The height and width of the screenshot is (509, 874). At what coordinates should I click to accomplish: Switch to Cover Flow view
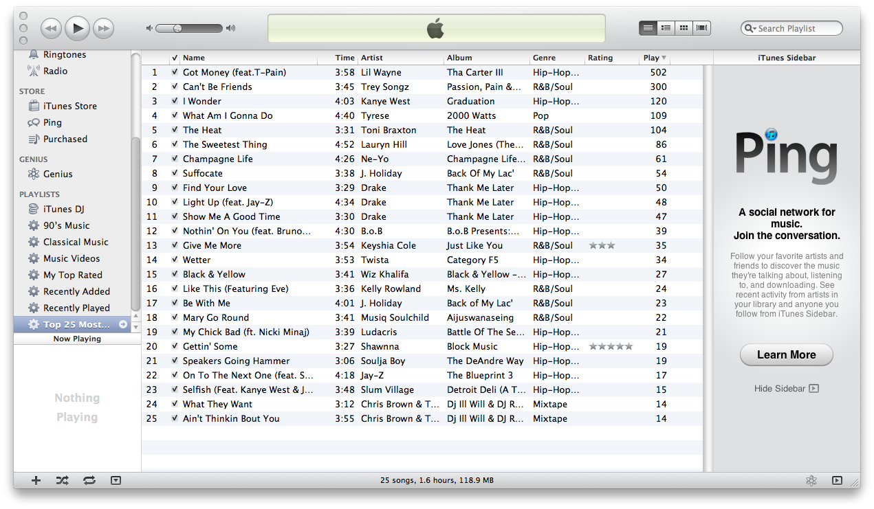pos(701,28)
